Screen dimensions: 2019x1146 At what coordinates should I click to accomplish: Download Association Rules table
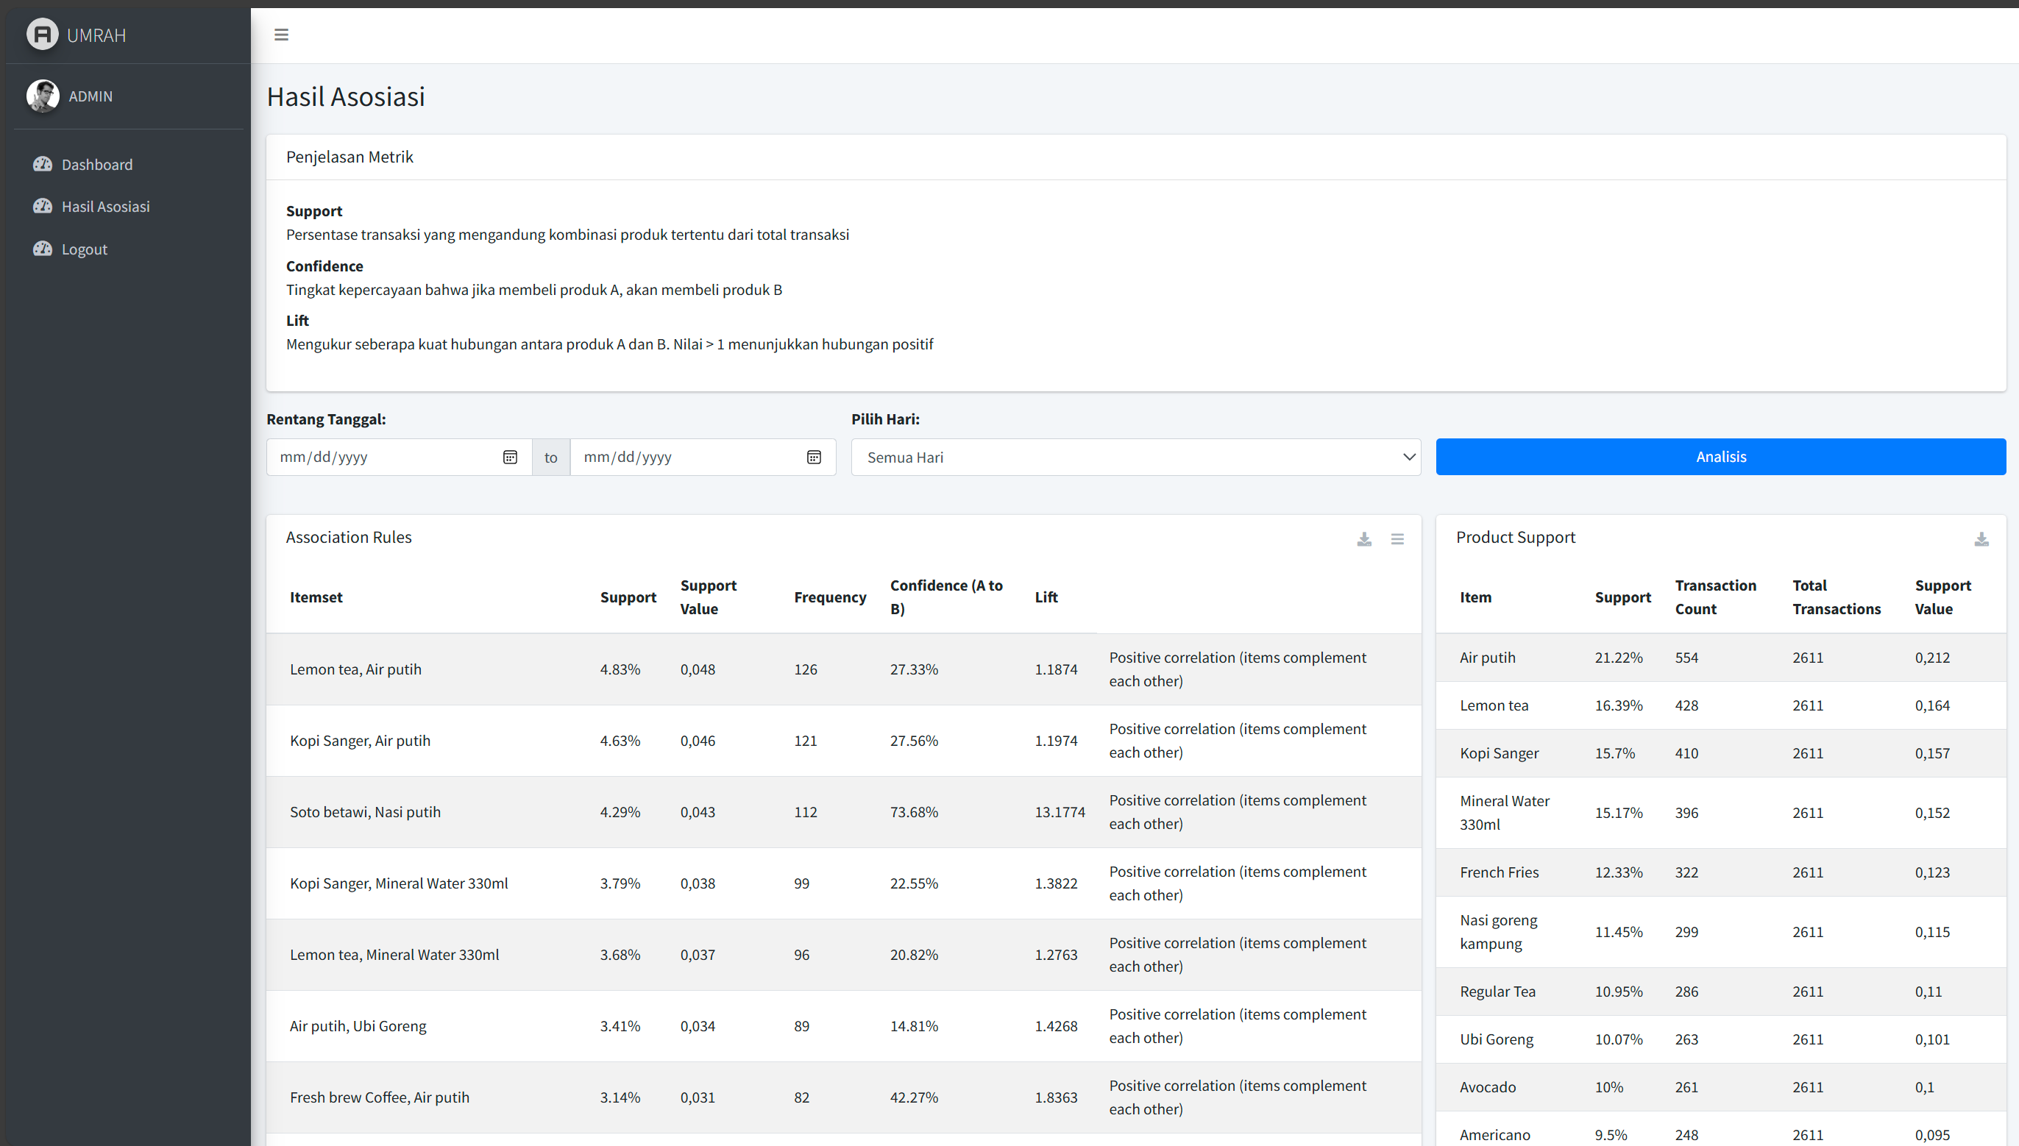1364,539
